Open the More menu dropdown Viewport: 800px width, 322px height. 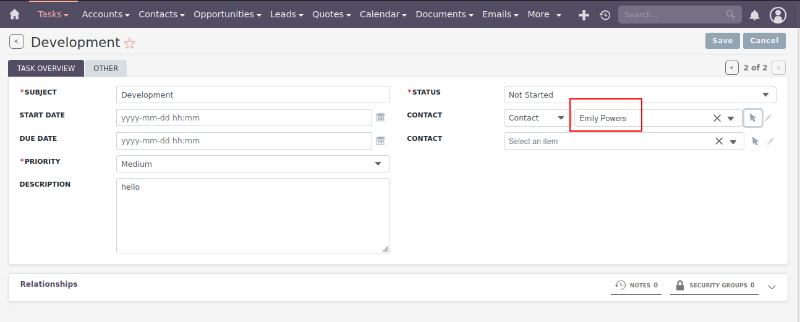coord(544,14)
